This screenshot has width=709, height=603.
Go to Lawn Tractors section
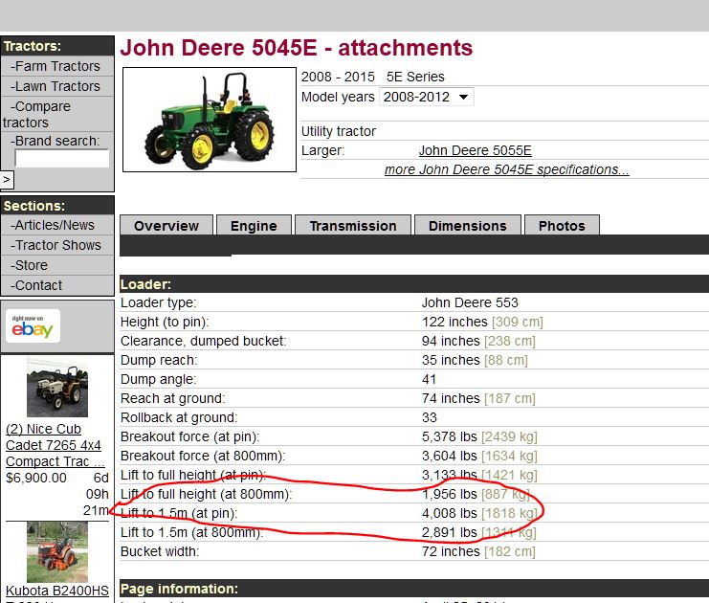55,86
